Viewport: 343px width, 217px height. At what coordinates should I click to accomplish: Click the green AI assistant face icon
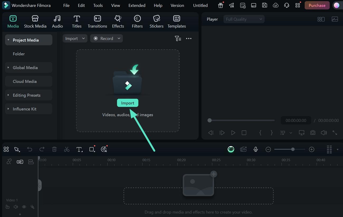click(x=231, y=149)
